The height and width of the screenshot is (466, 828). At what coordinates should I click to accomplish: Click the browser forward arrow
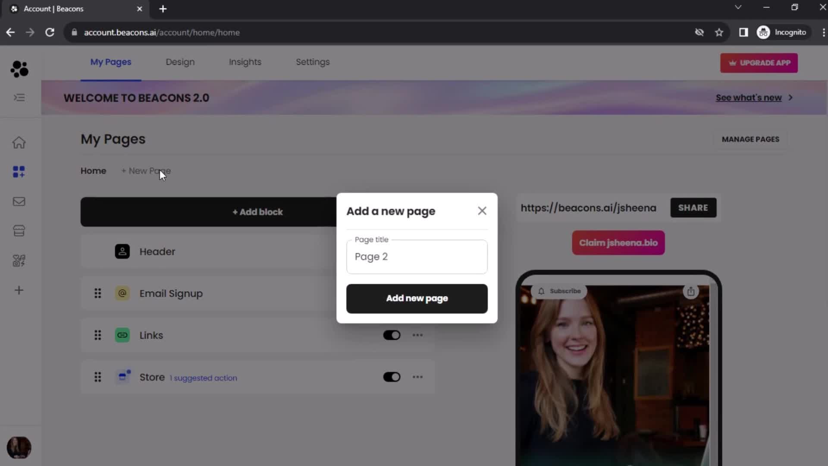[x=30, y=32]
